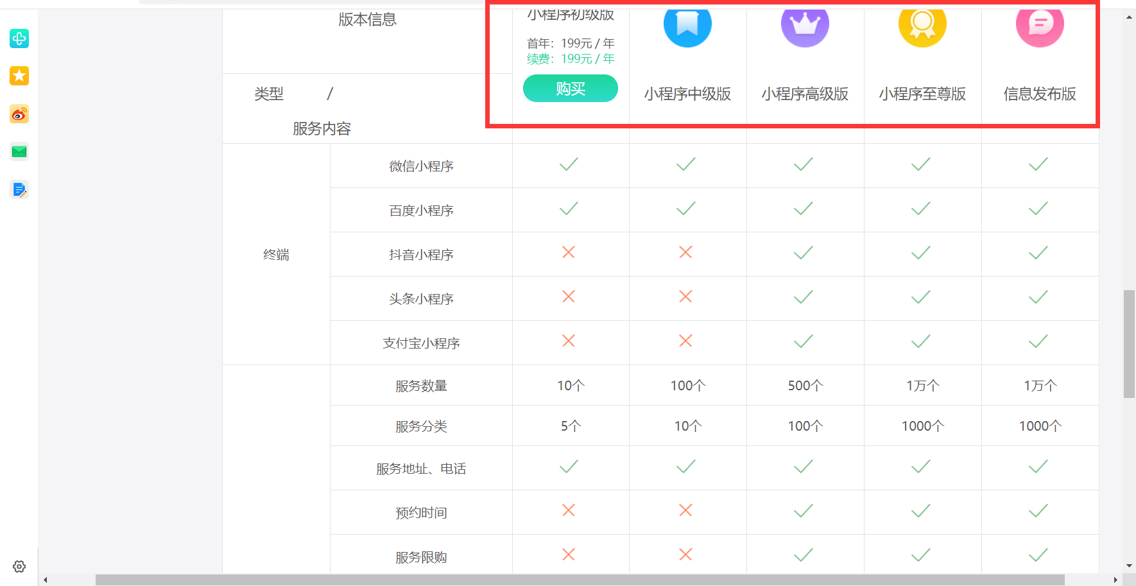Click the red X for 抖音小程序 under 小程序初级版
1136x586 pixels.
click(569, 253)
